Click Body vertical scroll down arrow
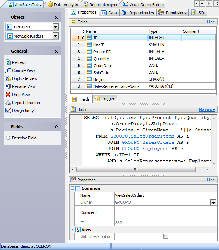 214,163
